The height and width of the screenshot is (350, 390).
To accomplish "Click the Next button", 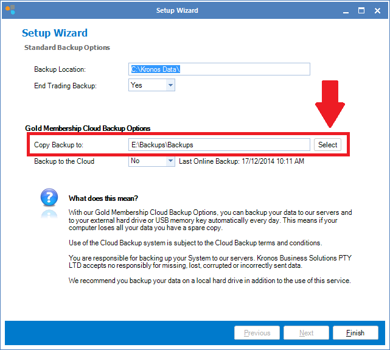I will click(306, 333).
